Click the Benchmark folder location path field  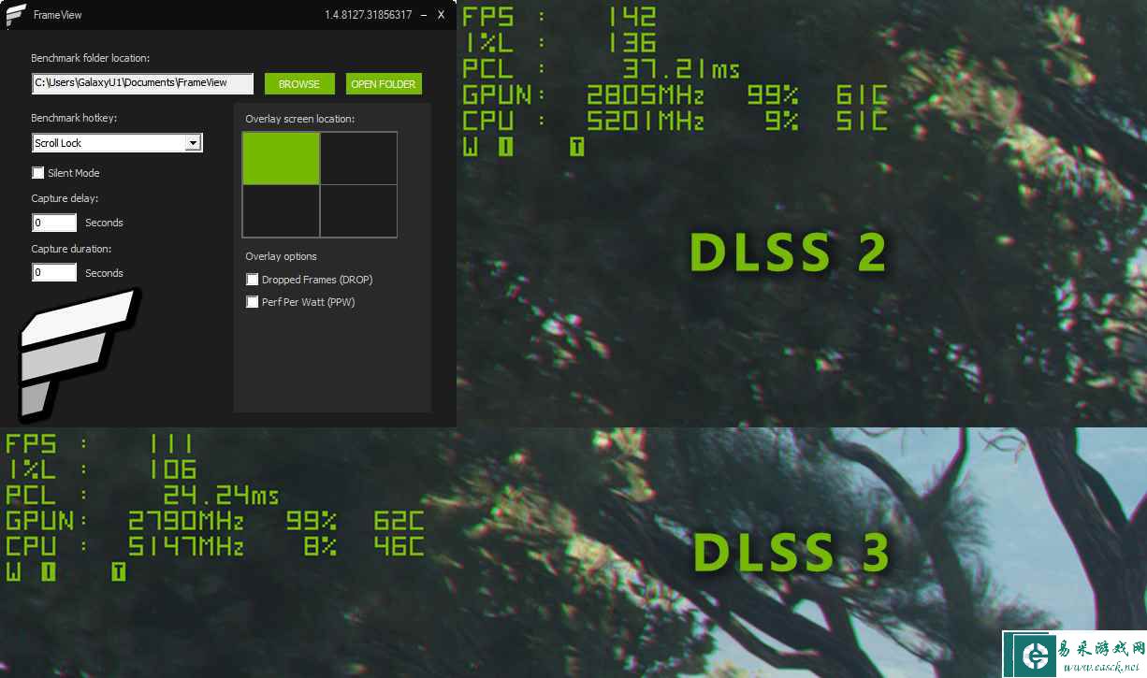[x=143, y=83]
